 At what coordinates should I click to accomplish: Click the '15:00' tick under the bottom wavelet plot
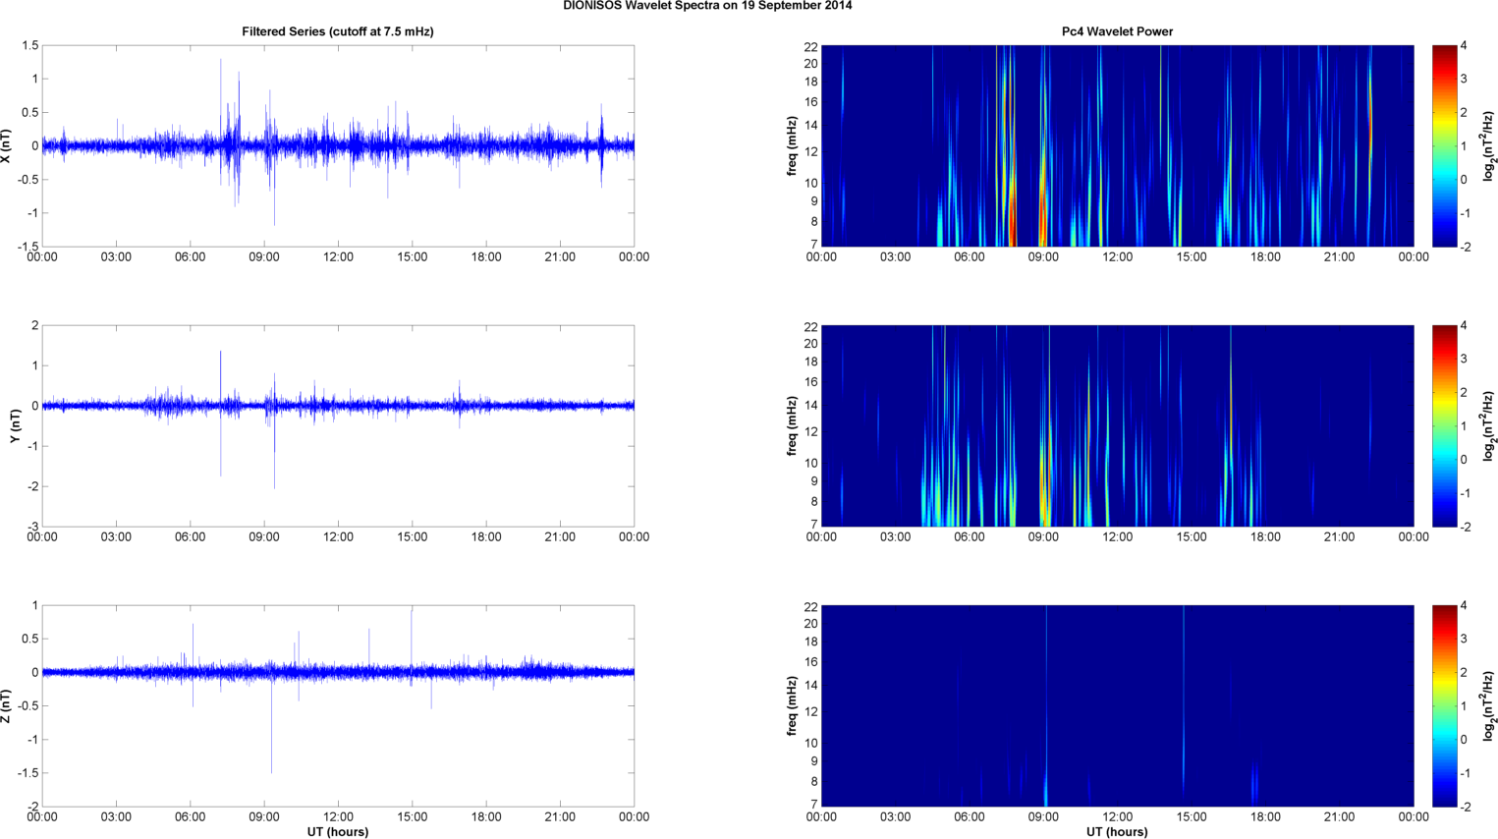click(1192, 817)
